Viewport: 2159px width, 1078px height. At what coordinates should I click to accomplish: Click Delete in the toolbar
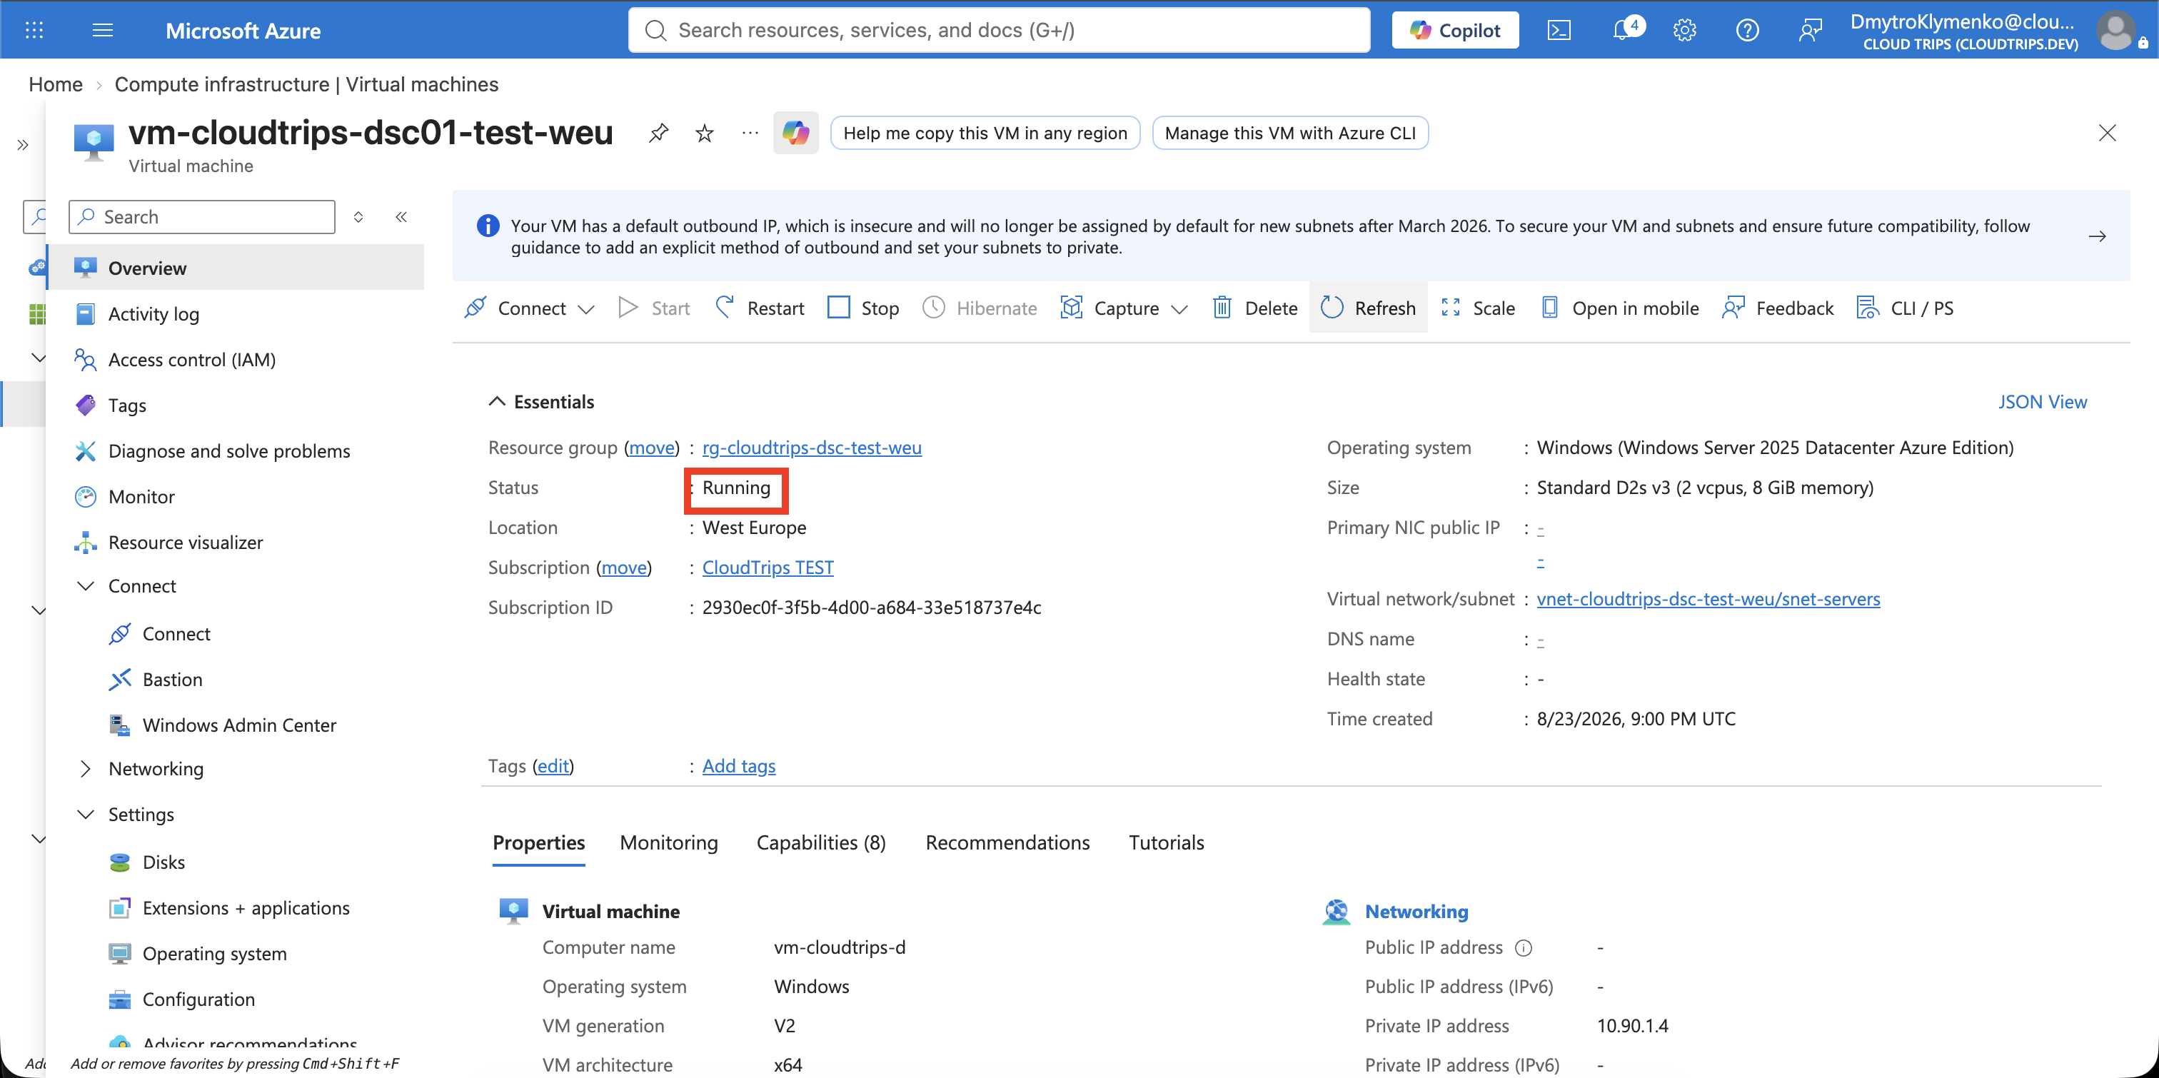tap(1254, 308)
